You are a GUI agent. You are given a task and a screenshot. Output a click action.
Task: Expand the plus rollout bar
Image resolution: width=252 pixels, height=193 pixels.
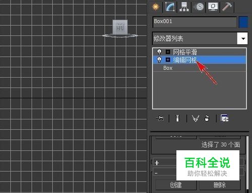(x=199, y=162)
